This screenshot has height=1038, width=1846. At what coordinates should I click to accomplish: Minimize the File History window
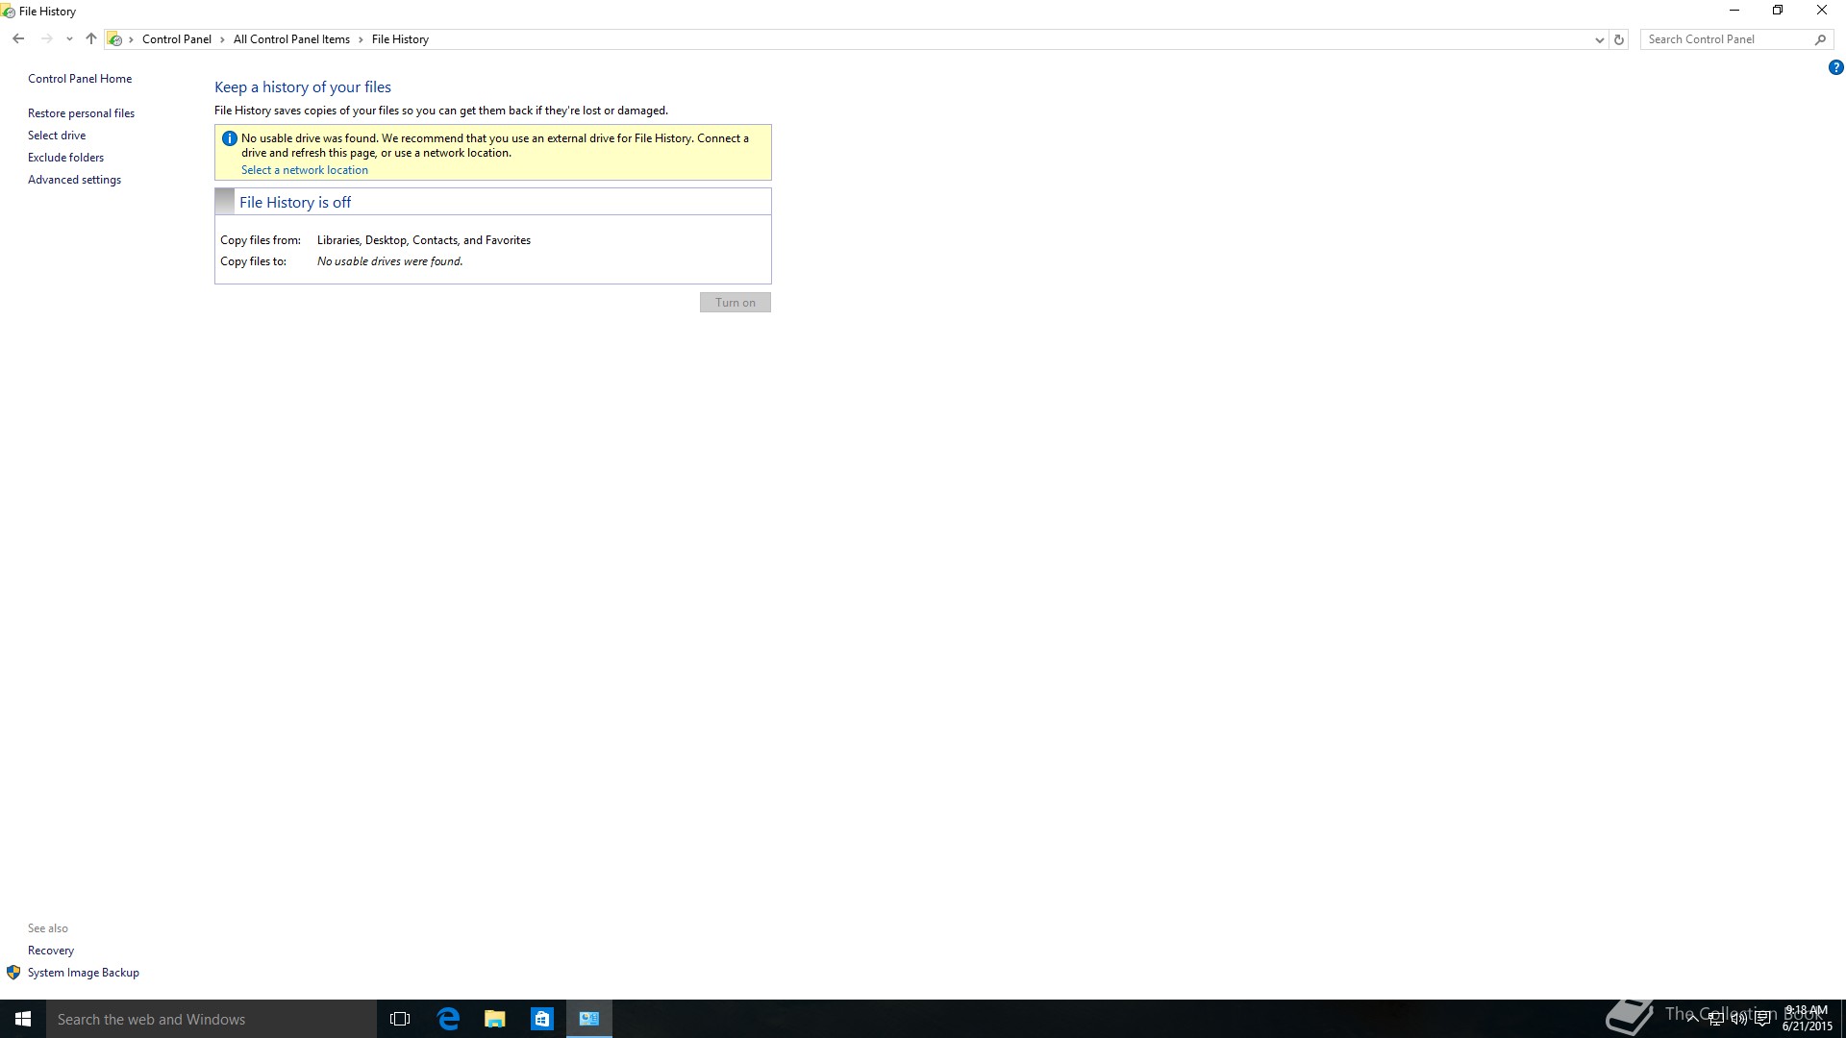pyautogui.click(x=1734, y=11)
